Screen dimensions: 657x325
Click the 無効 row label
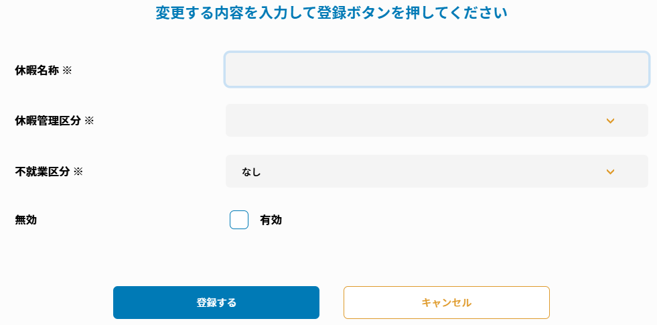pos(25,220)
